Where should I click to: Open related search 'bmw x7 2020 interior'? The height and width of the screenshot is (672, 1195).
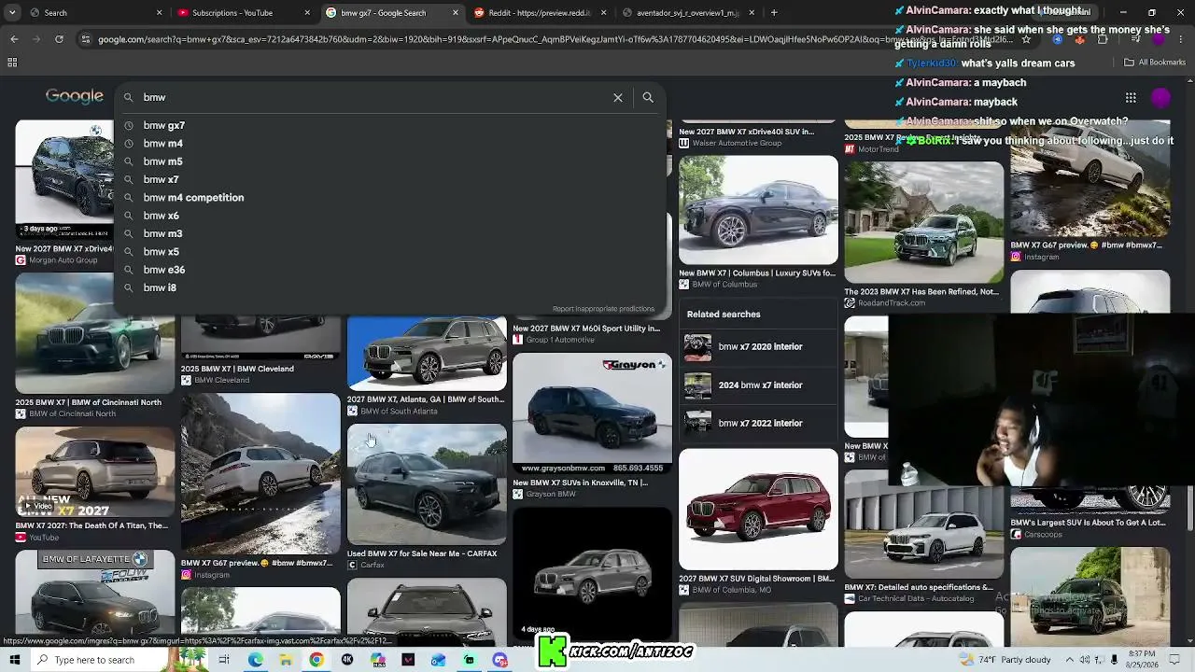pos(757,346)
